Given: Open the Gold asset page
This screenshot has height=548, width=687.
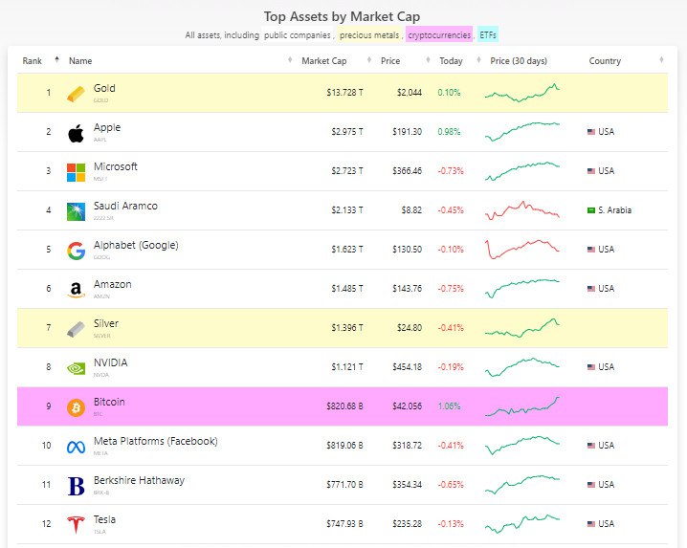Looking at the screenshot, I should 104,88.
